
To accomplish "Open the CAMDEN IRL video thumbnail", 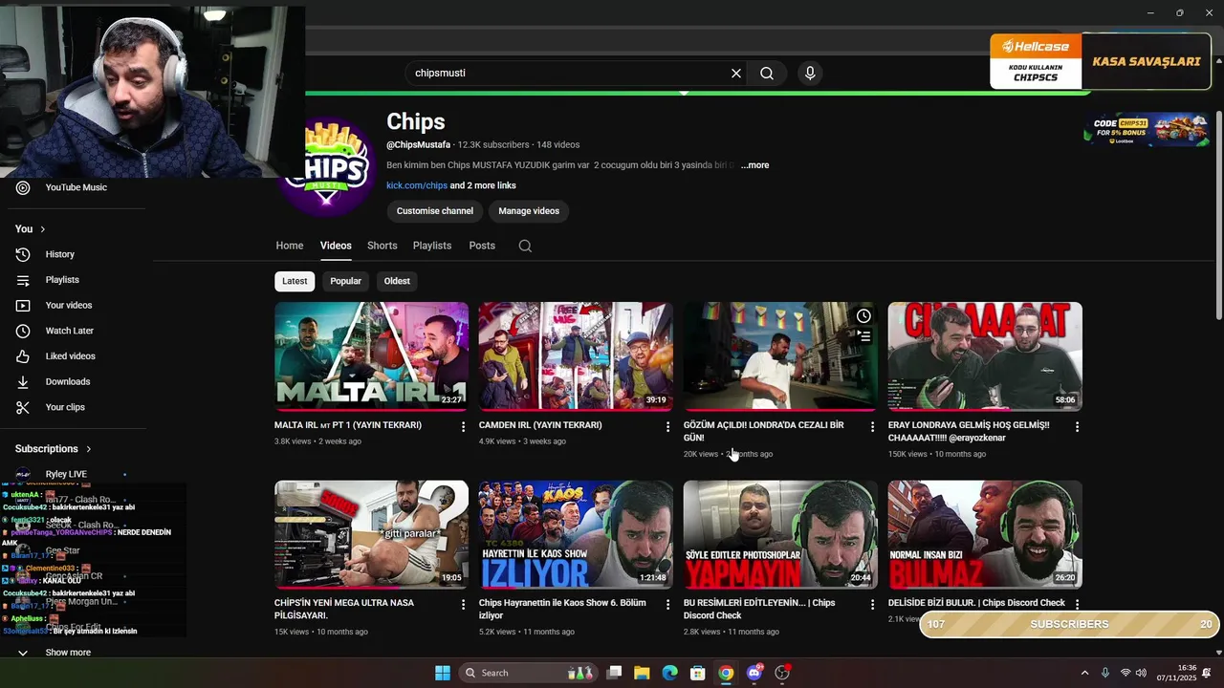I will point(576,356).
